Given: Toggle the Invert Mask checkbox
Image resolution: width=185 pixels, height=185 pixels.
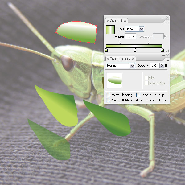Looking at the screenshot, I should tap(146, 83).
